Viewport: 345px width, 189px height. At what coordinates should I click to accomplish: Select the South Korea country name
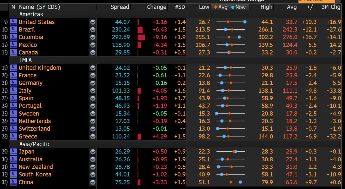[x=35, y=174]
